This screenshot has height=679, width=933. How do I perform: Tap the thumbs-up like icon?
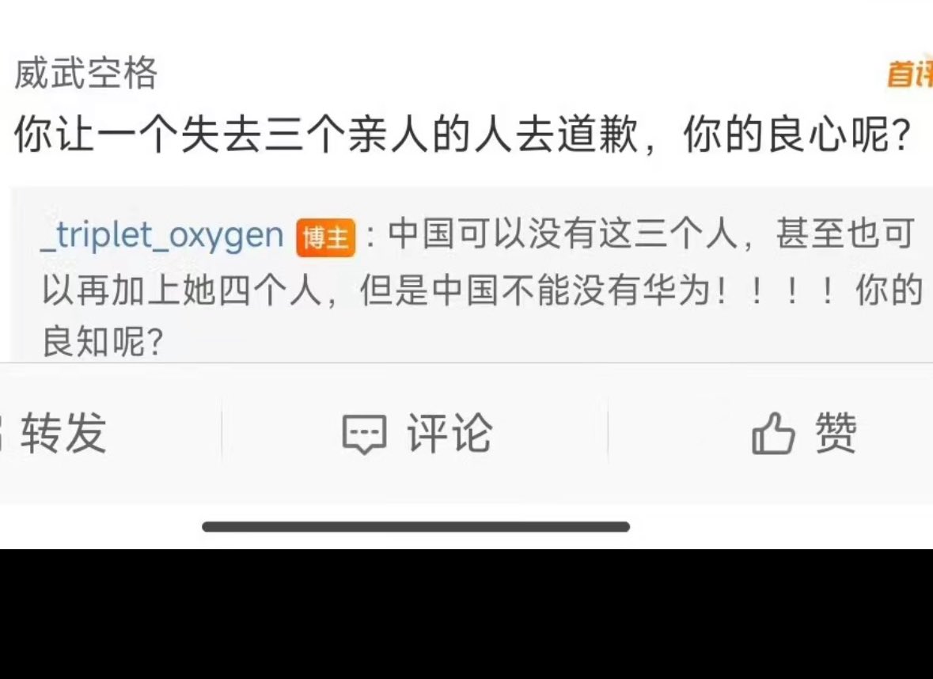pos(773,433)
